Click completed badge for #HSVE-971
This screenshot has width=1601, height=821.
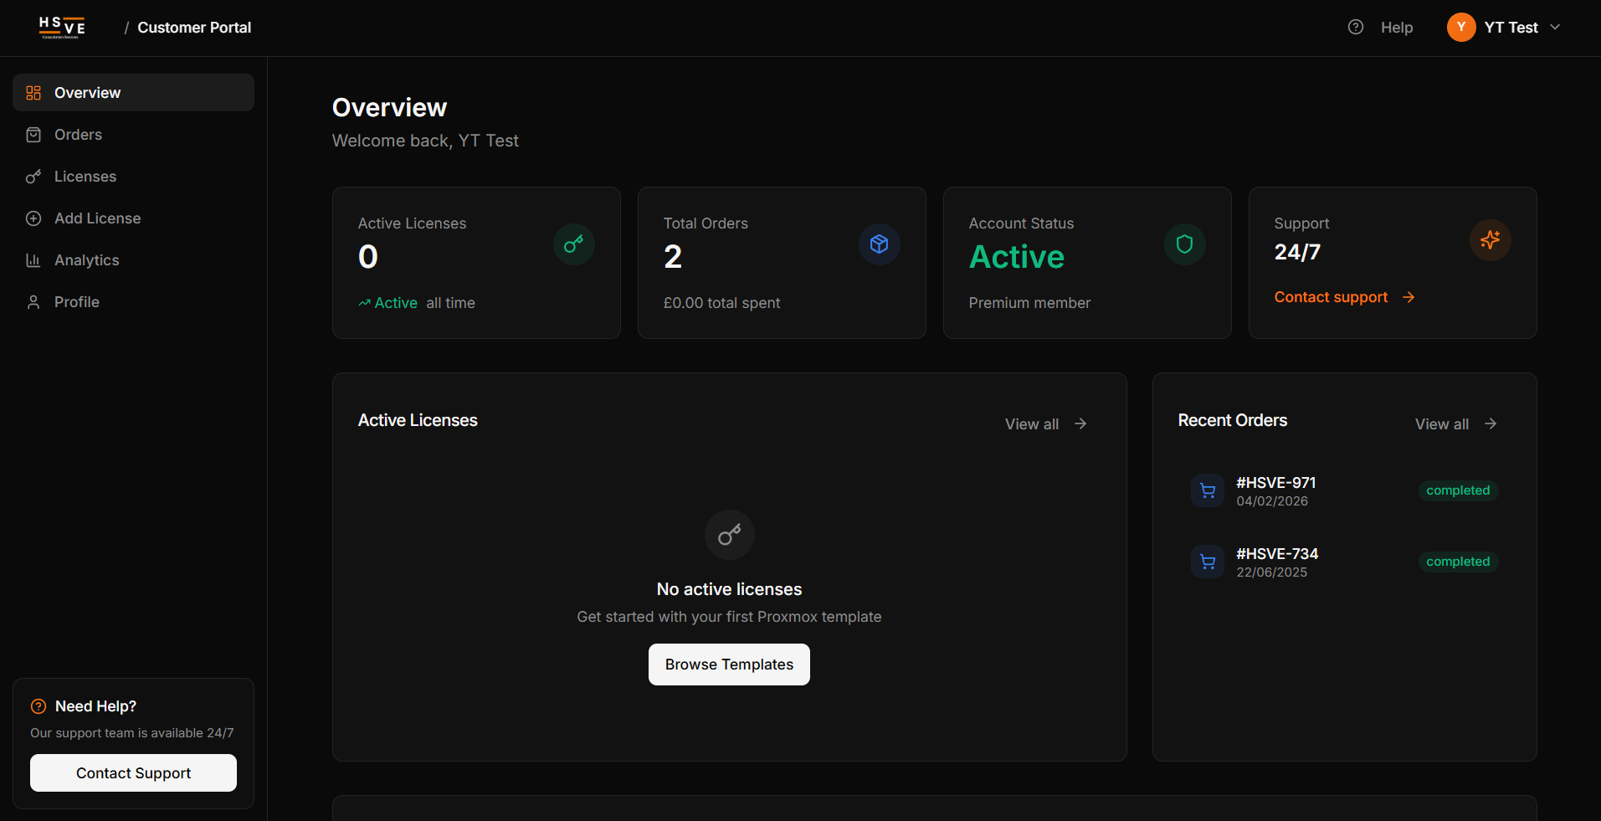[1458, 490]
